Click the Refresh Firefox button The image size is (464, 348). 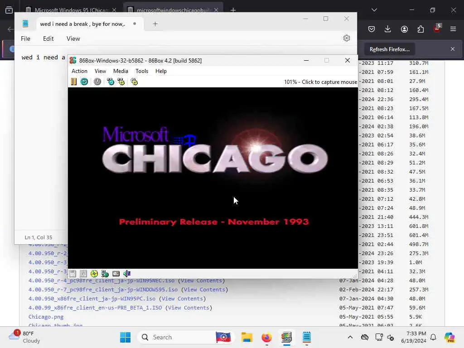click(389, 49)
